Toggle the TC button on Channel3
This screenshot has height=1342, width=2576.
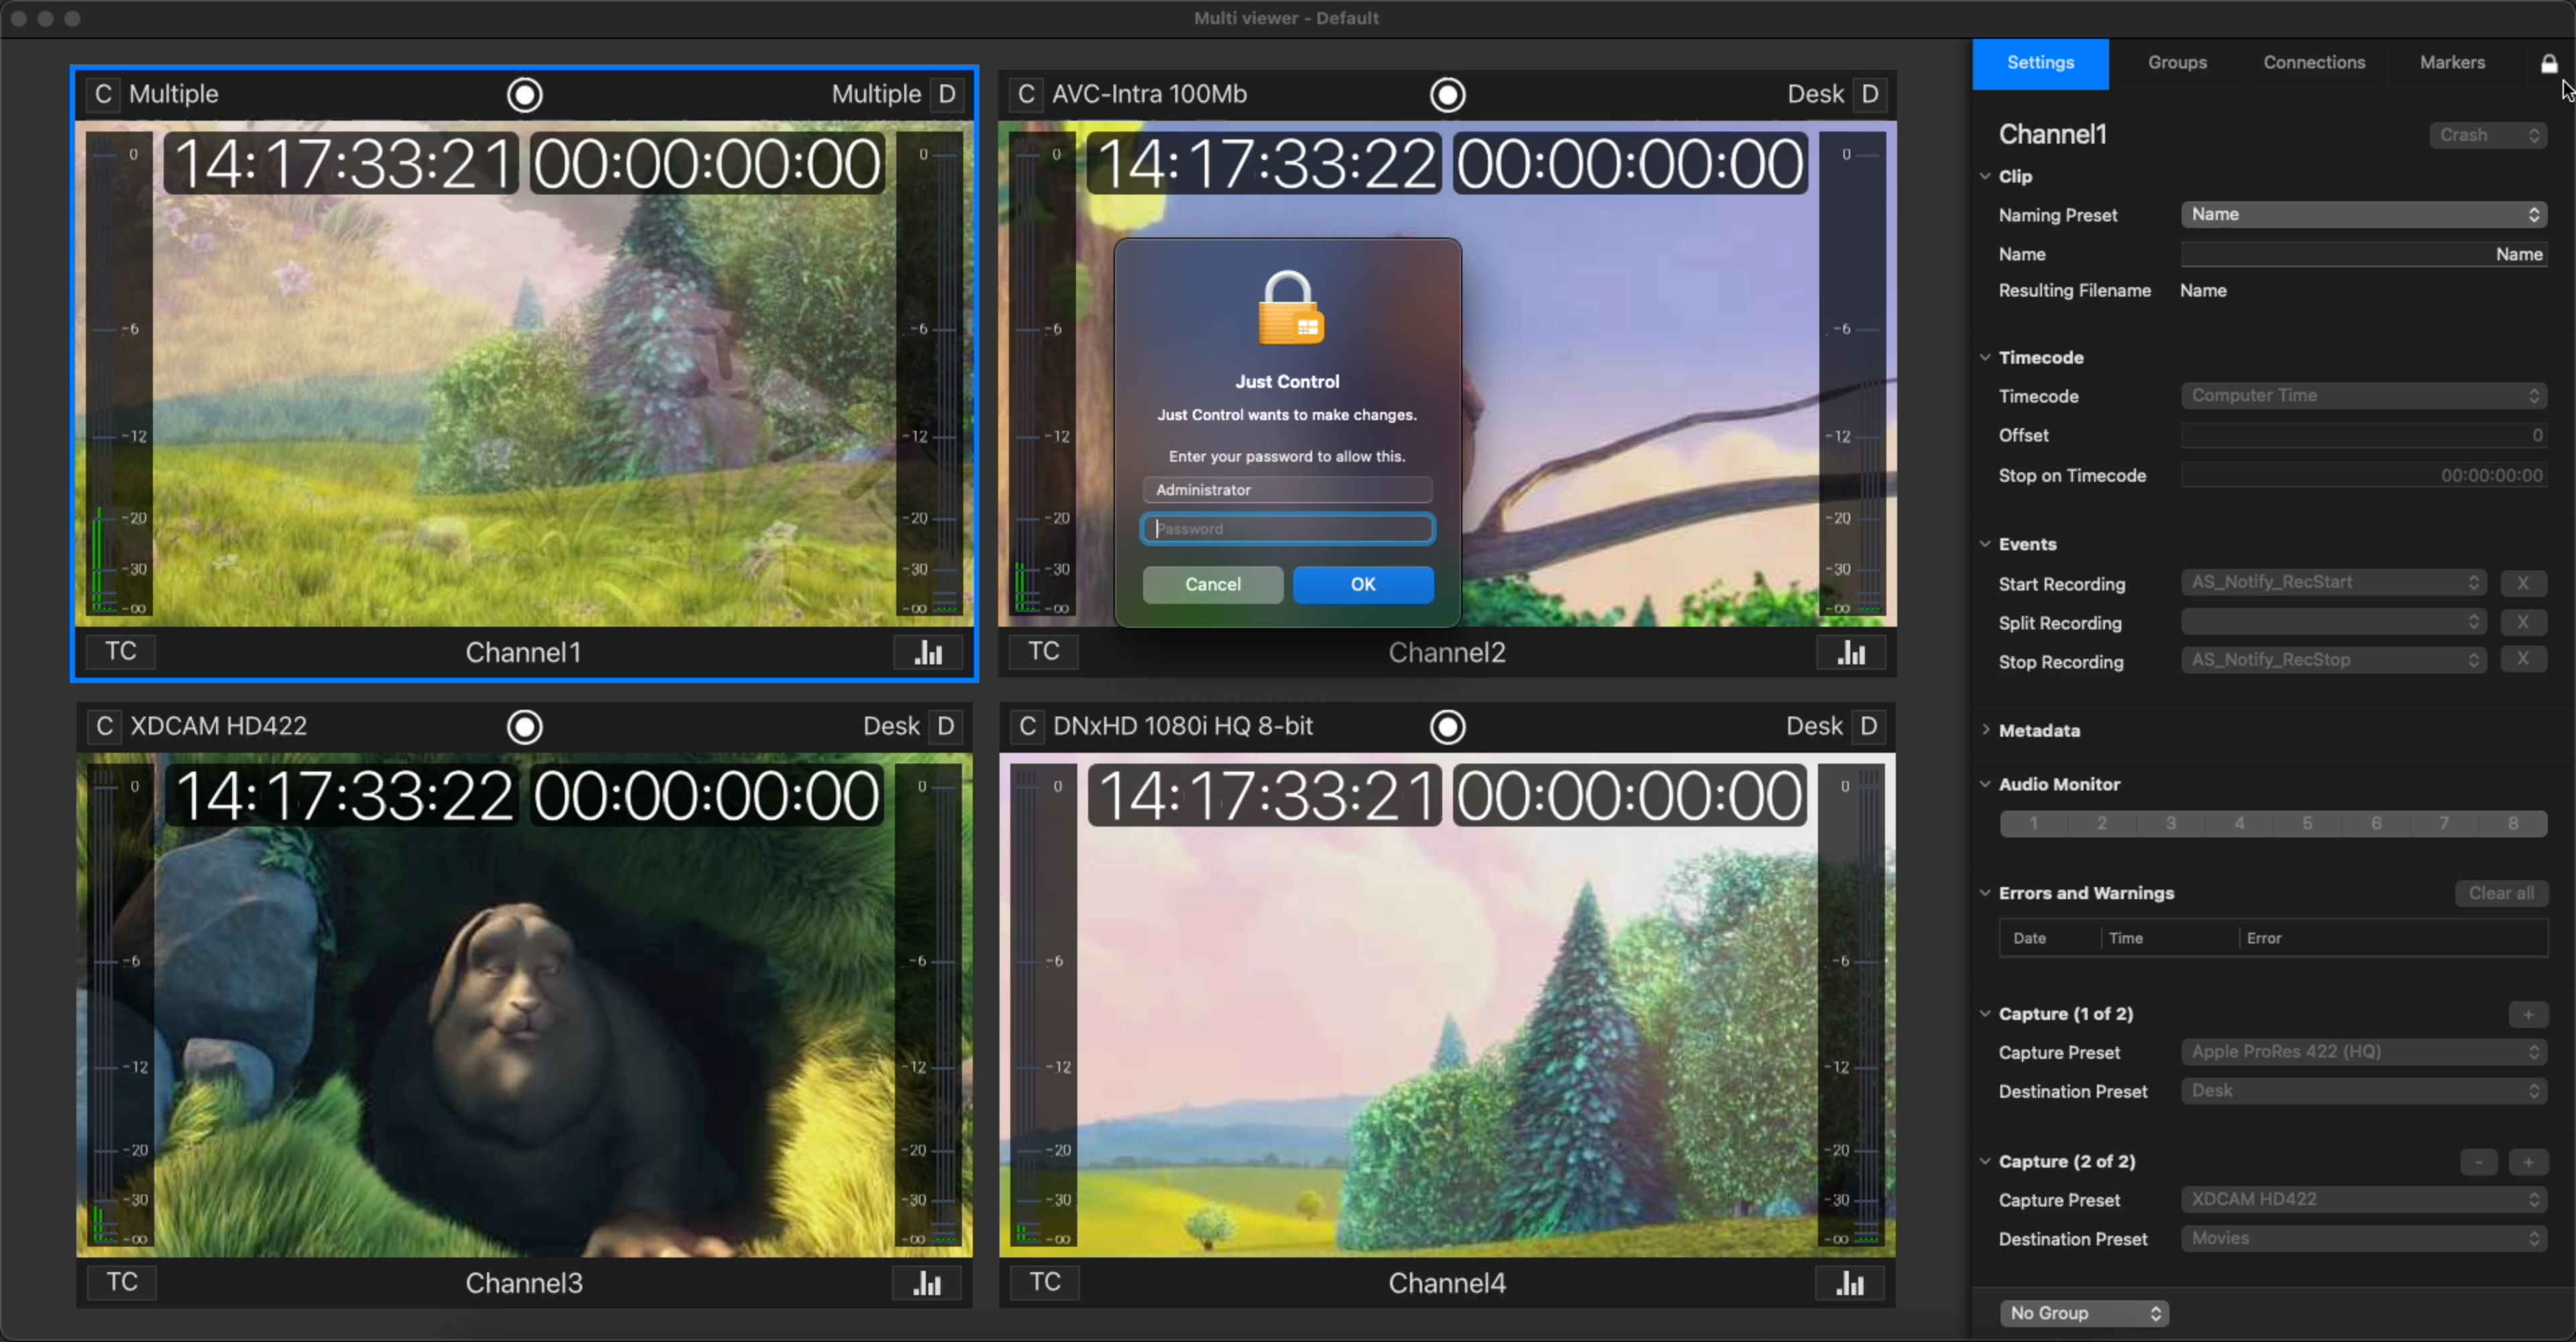coord(122,1283)
